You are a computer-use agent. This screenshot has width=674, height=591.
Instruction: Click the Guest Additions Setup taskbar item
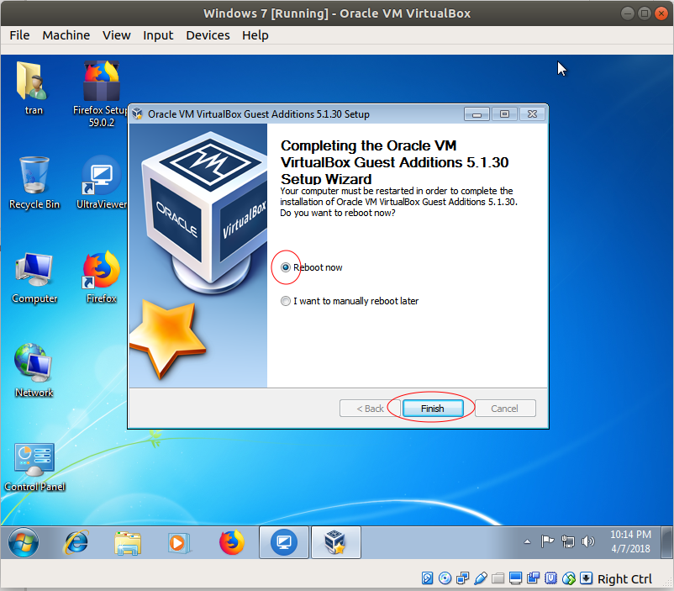335,542
